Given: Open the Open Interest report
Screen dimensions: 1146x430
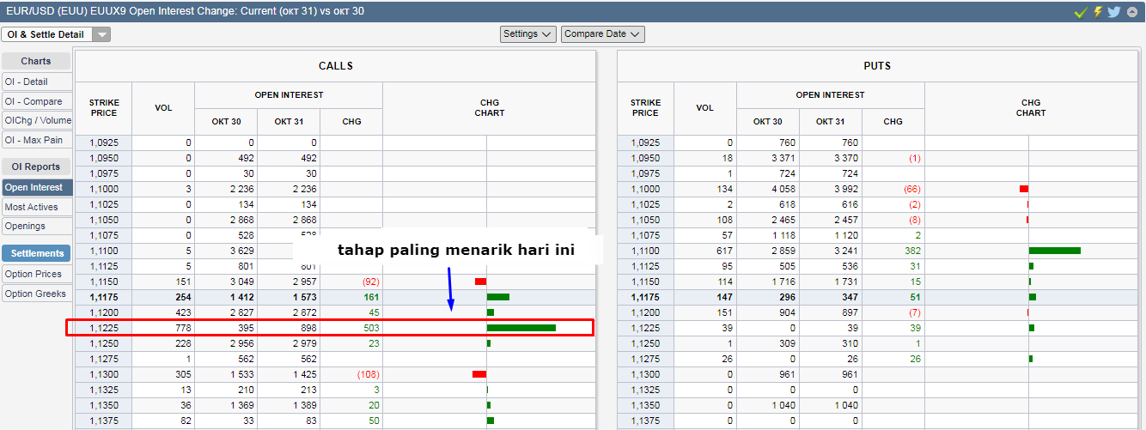Looking at the screenshot, I should pos(37,187).
